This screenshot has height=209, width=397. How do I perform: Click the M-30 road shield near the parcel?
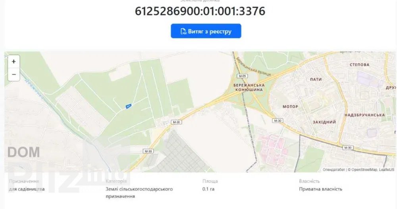coord(176,122)
